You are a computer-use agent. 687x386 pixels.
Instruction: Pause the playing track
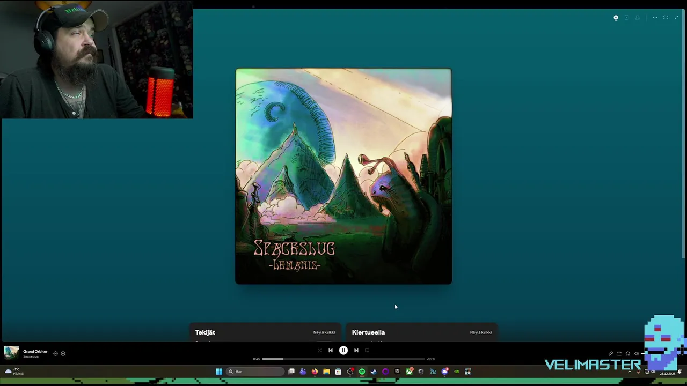click(343, 350)
